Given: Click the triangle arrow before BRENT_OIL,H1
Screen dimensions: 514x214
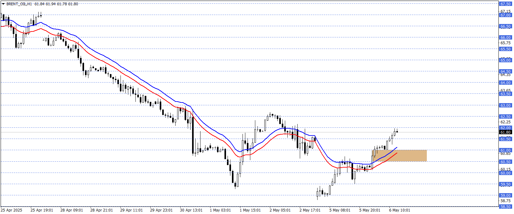Looking at the screenshot, I should pos(3,4).
